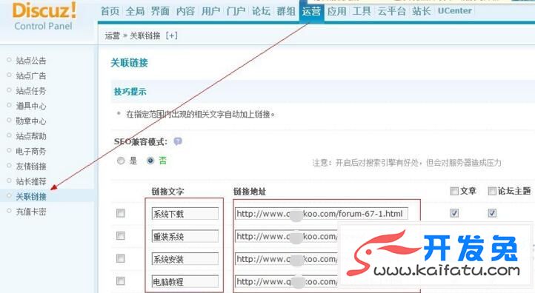The width and height of the screenshot is (535, 293).
Task: Select 关联链接 in the sidebar
Action: coord(31,197)
